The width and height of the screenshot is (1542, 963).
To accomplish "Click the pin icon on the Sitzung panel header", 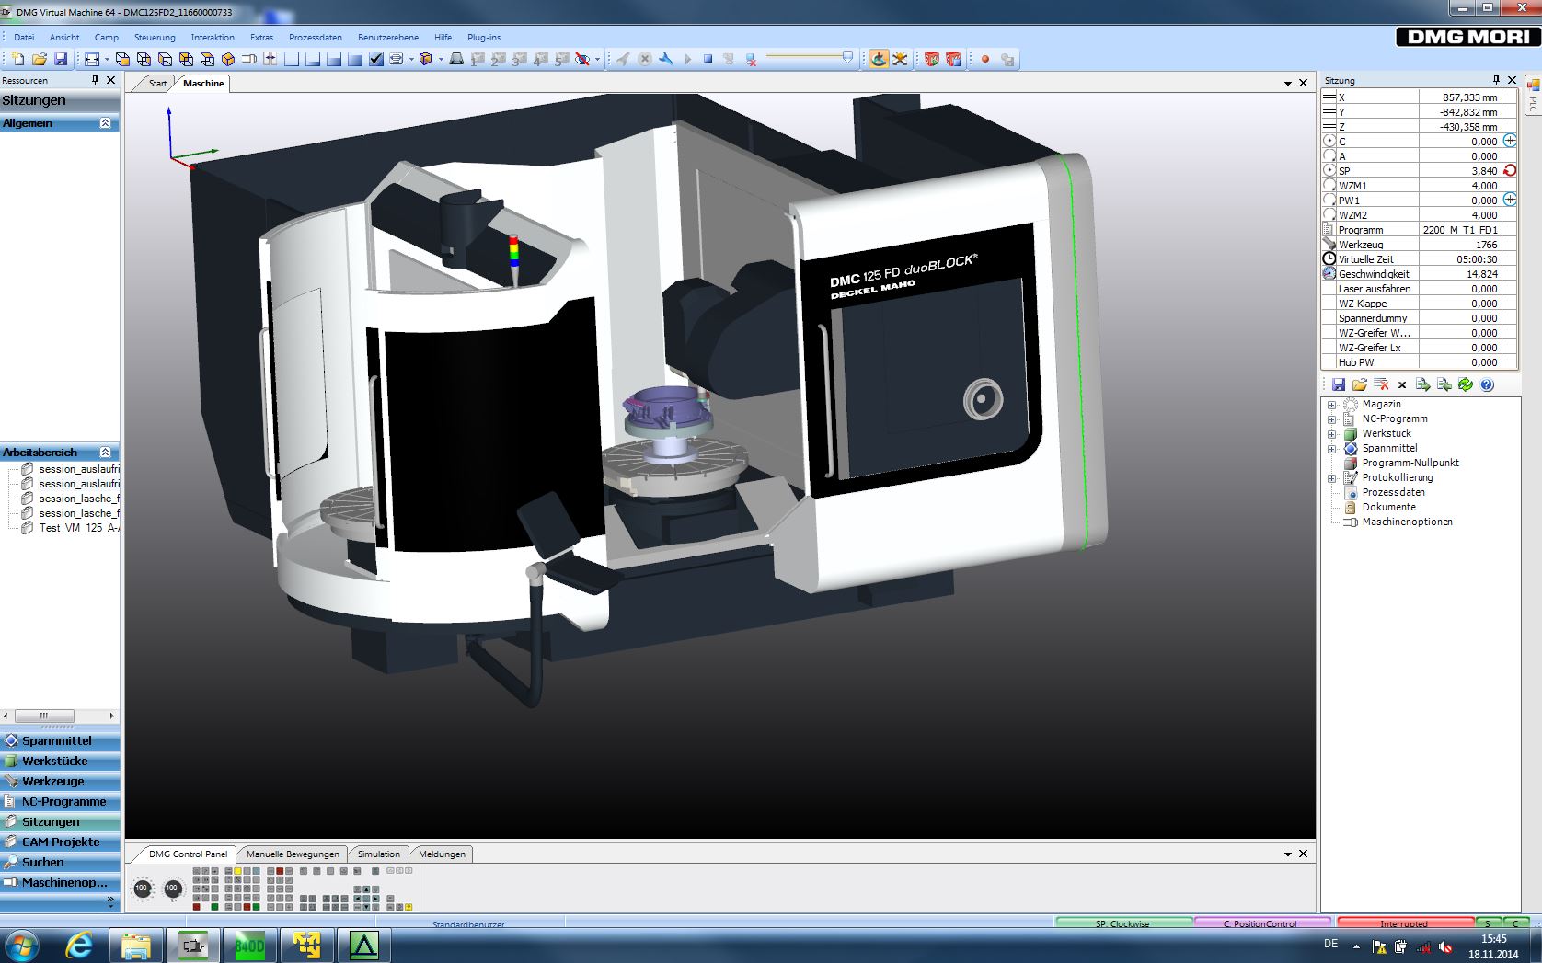I will (x=1499, y=80).
